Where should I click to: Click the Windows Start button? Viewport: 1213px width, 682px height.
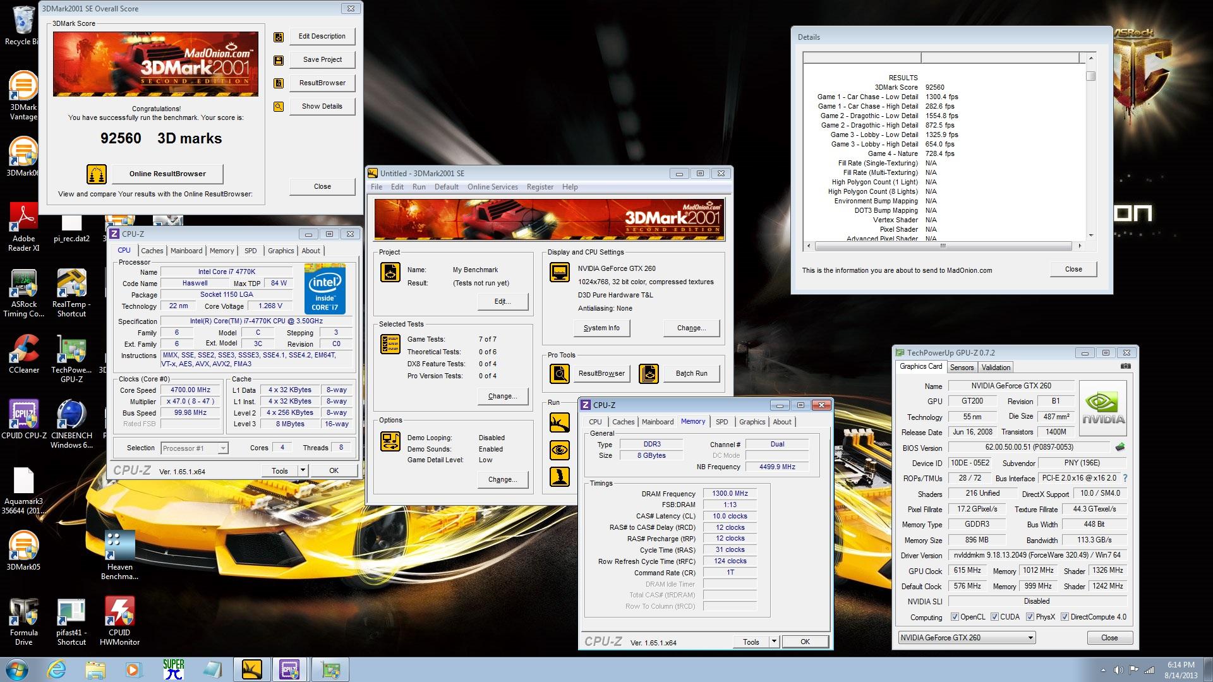(17, 669)
